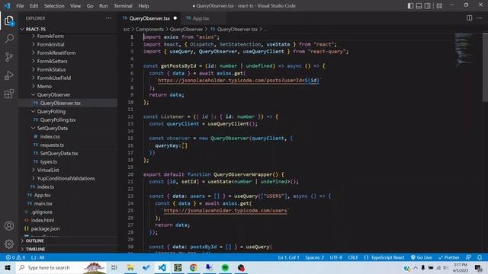This screenshot has width=488, height=274.
Task: Click the Components breadcrumb segment
Action: point(149,29)
